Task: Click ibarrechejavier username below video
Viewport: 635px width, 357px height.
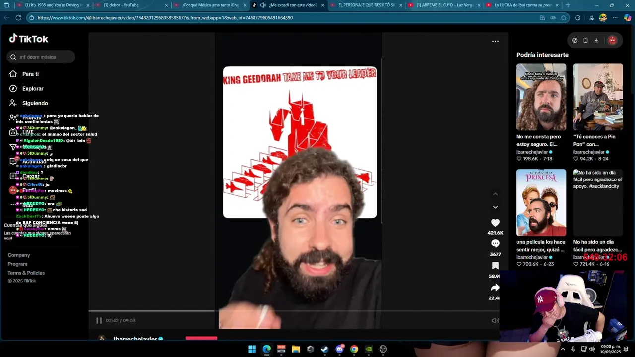Action: 135,339
